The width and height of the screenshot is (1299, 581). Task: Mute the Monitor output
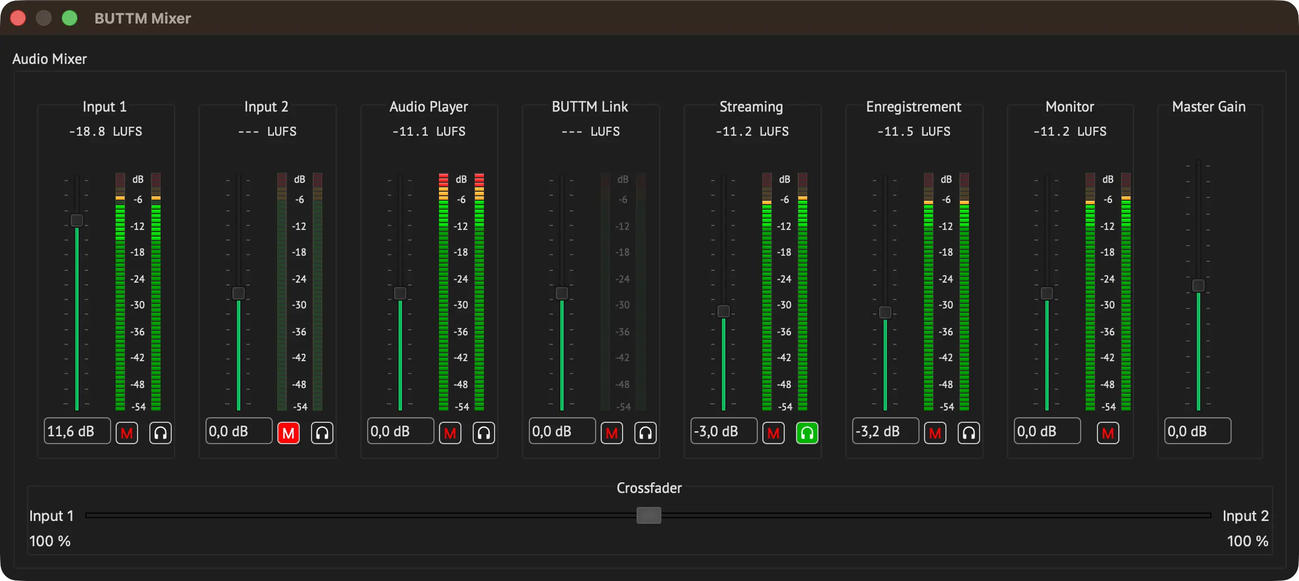click(x=1108, y=432)
